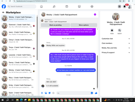Image resolution: width=135 pixels, height=102 pixels.
Task: Click the Mark as pending button
Action: (55, 25)
